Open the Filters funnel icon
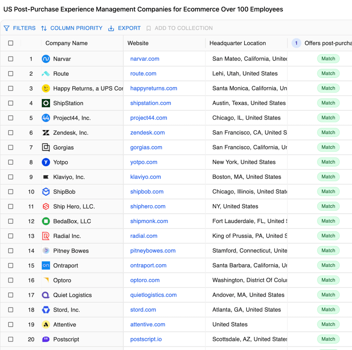This screenshot has height=350, width=352. (x=6, y=28)
